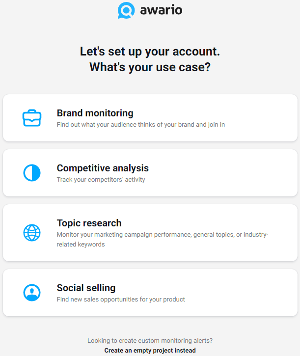
Task: Click the half-filled circle Competitive analysis icon
Action: (x=32, y=173)
